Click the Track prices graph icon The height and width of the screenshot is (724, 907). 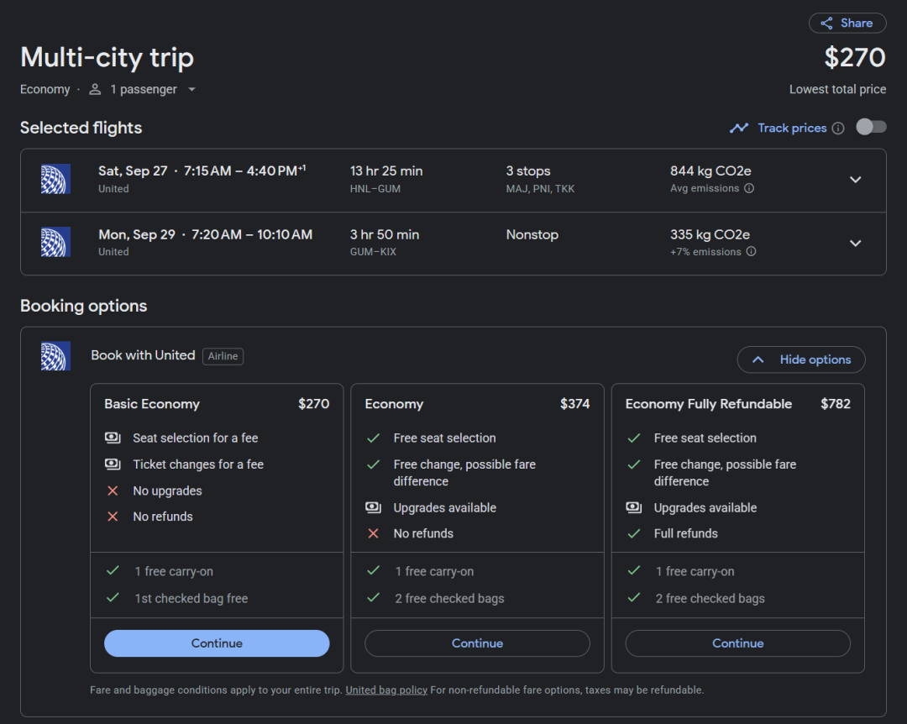click(x=739, y=128)
